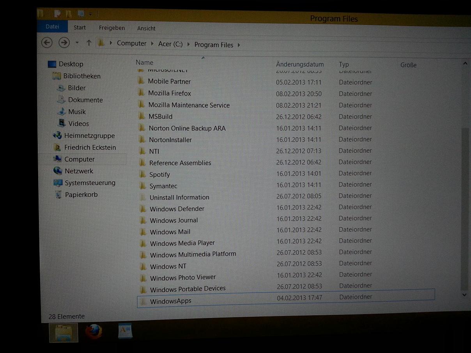Open Bibliotheken in the navigation pane
Viewport: 471px width, 353px height.
[81, 76]
